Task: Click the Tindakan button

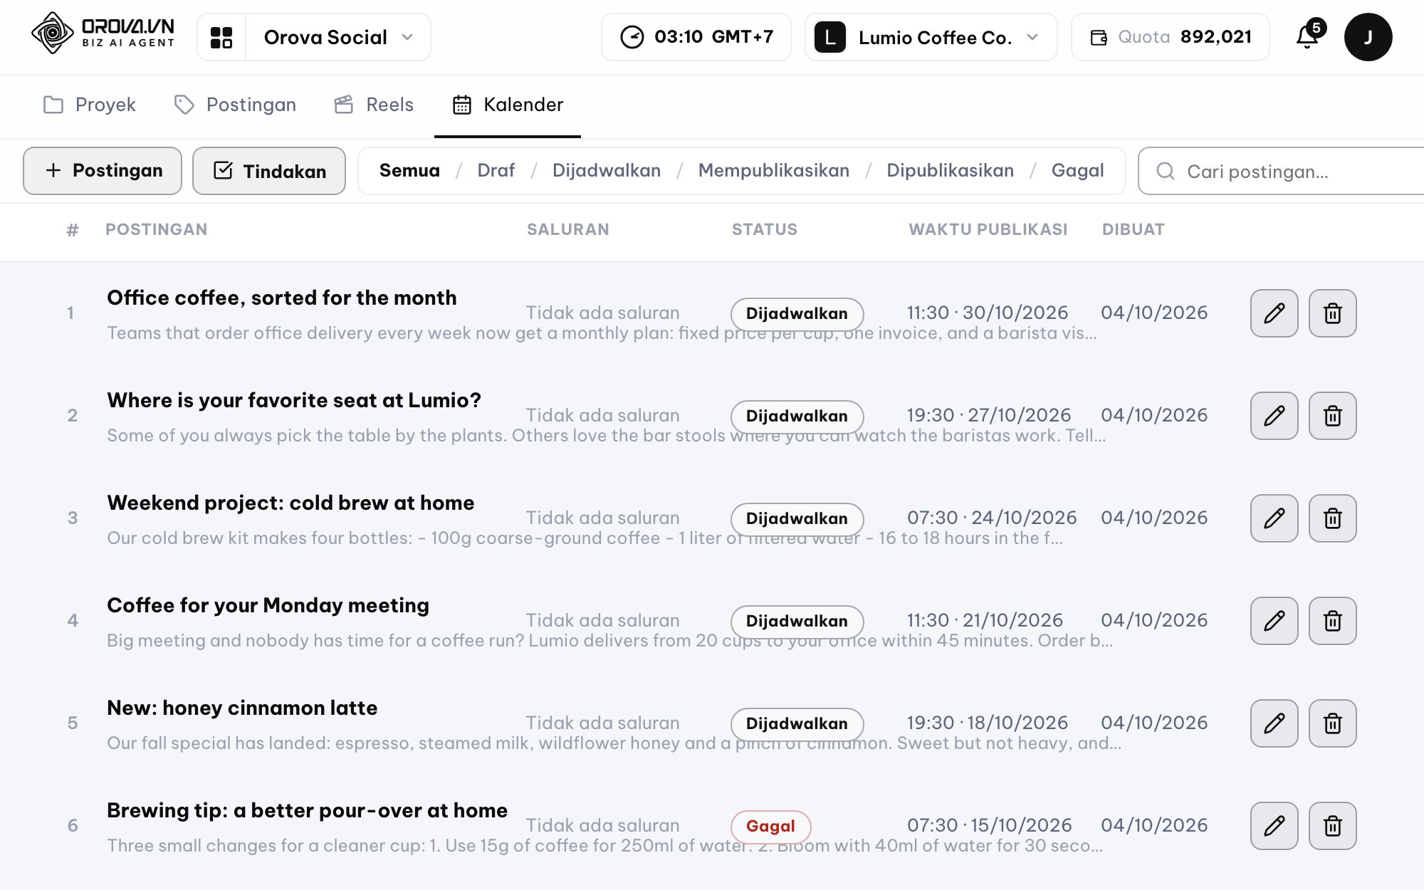Action: coord(269,171)
